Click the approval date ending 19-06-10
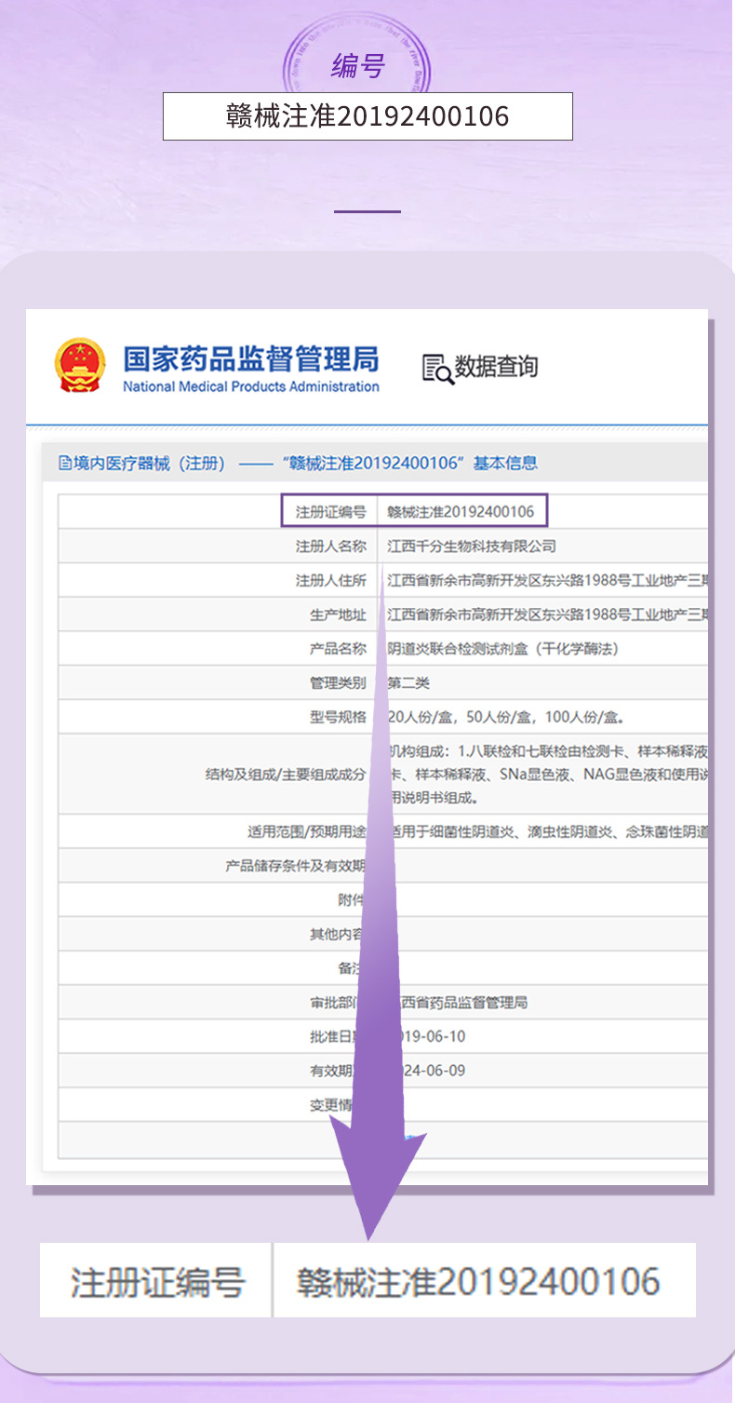 (432, 1037)
